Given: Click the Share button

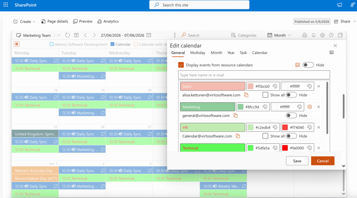Looking at the screenshot, I should pos(342,21).
